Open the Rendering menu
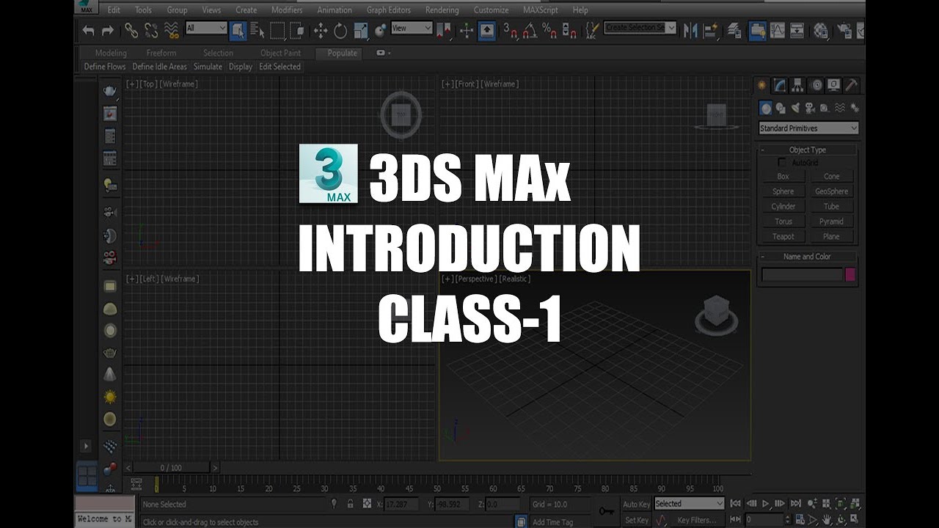939x528 pixels. coord(442,10)
